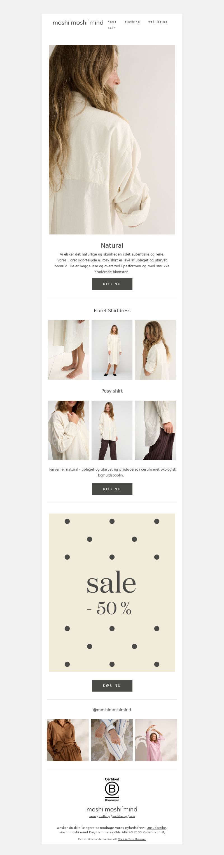The width and height of the screenshot is (224, 855).
Task: Open the large hero image of cream shirt
Action: point(112,140)
